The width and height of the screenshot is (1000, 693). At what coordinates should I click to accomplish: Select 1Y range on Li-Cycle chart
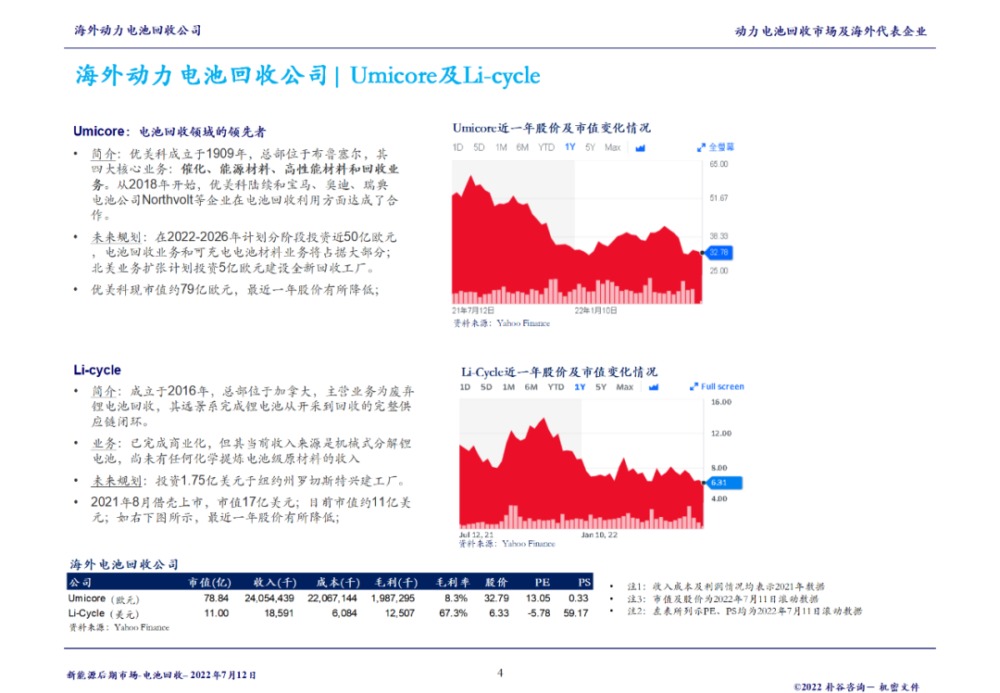(x=580, y=387)
